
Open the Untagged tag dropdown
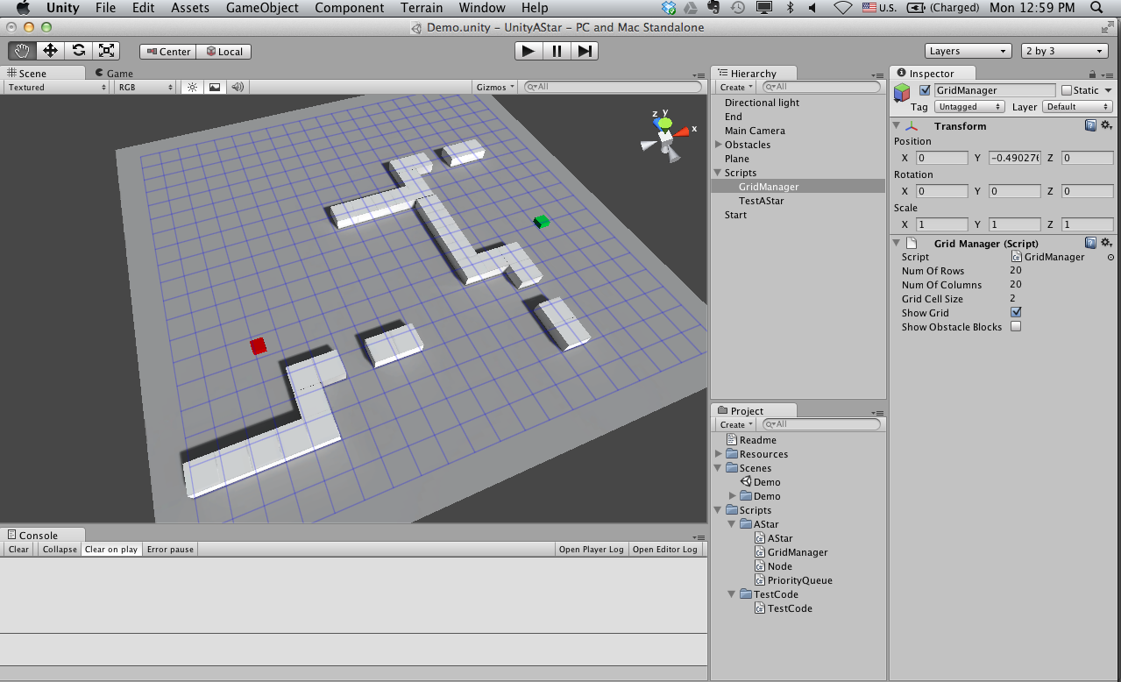(969, 107)
